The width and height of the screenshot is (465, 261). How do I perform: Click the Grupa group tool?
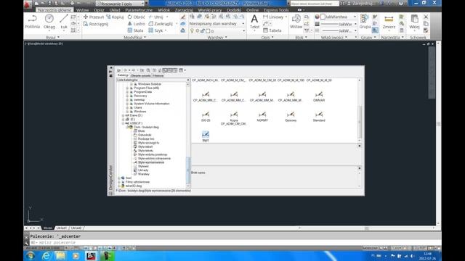(x=365, y=22)
